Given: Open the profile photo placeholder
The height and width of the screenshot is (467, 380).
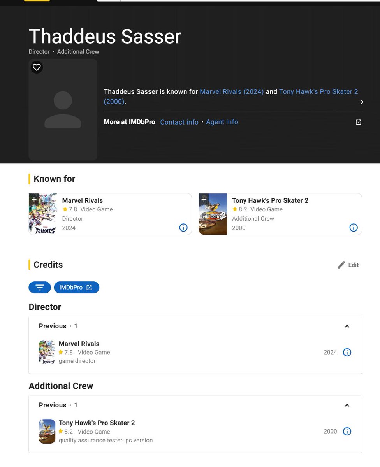Looking at the screenshot, I should pyautogui.click(x=63, y=110).
